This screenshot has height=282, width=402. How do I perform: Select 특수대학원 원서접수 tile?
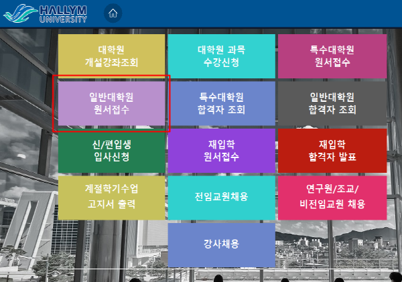[x=332, y=56]
